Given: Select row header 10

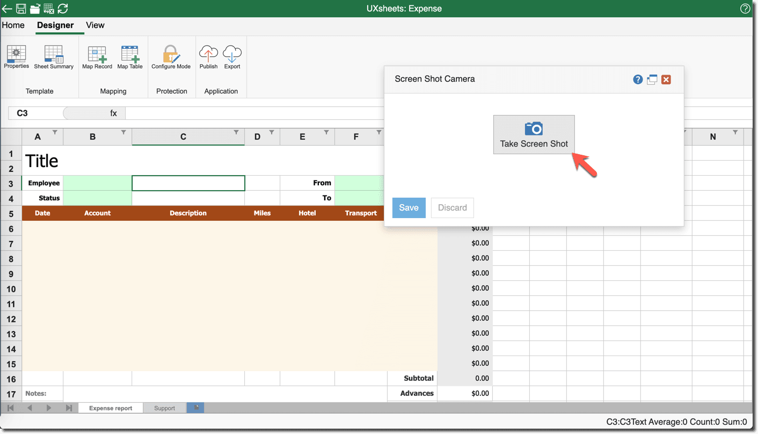Looking at the screenshot, I should coord(11,289).
